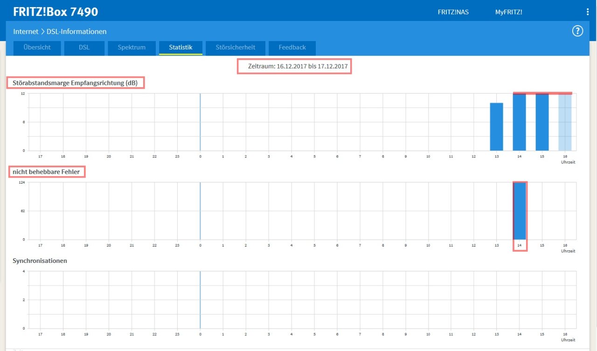Click the FRITZ!Box 7490 logo title
Viewport: 597px width, 351px height.
coord(56,12)
